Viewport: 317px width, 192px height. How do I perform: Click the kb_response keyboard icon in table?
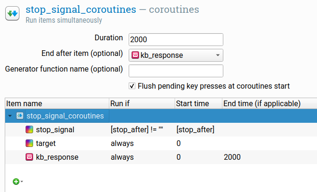point(29,157)
